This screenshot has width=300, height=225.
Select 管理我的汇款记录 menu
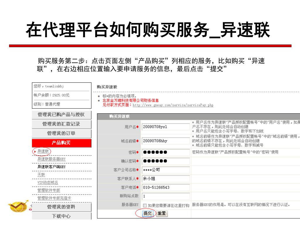click(62, 124)
